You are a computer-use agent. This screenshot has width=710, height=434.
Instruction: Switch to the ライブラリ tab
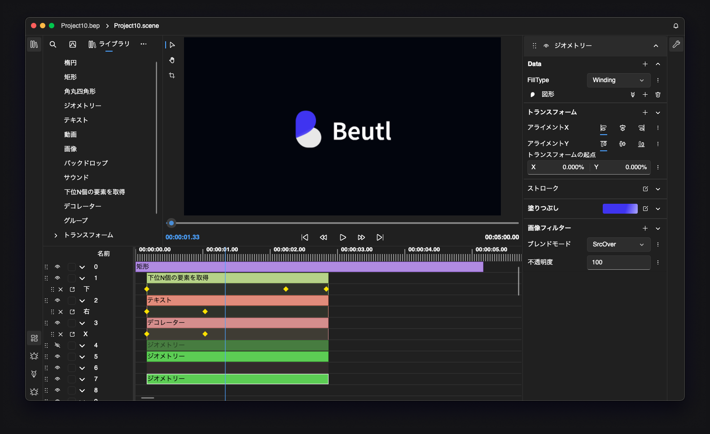pyautogui.click(x=109, y=44)
